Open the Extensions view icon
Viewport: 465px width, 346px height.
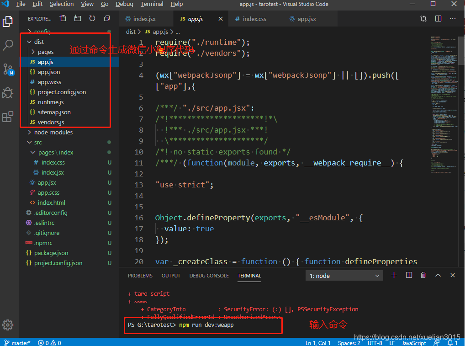[8, 117]
